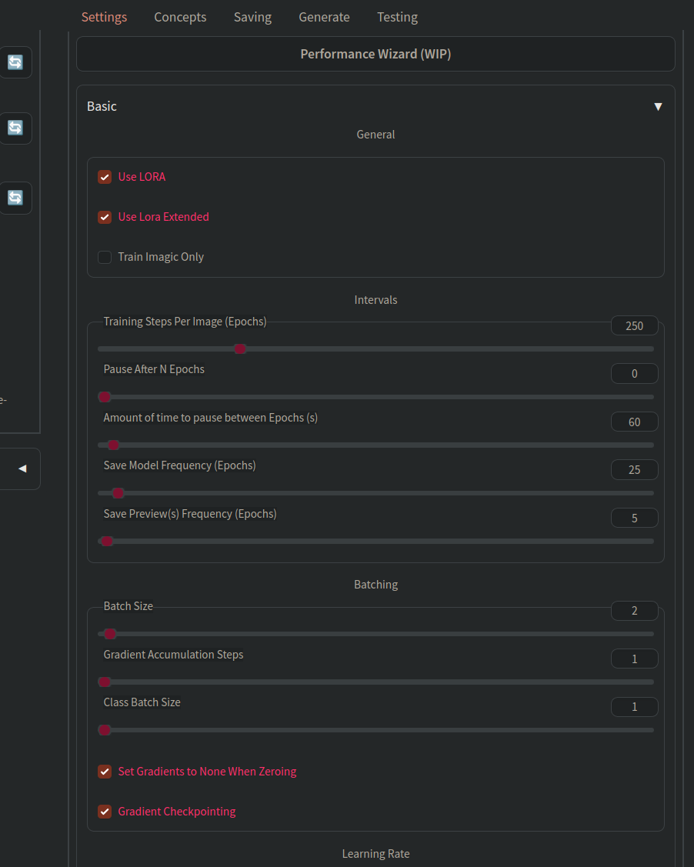The height and width of the screenshot is (867, 694).
Task: Select the Generate tab
Action: pyautogui.click(x=324, y=17)
